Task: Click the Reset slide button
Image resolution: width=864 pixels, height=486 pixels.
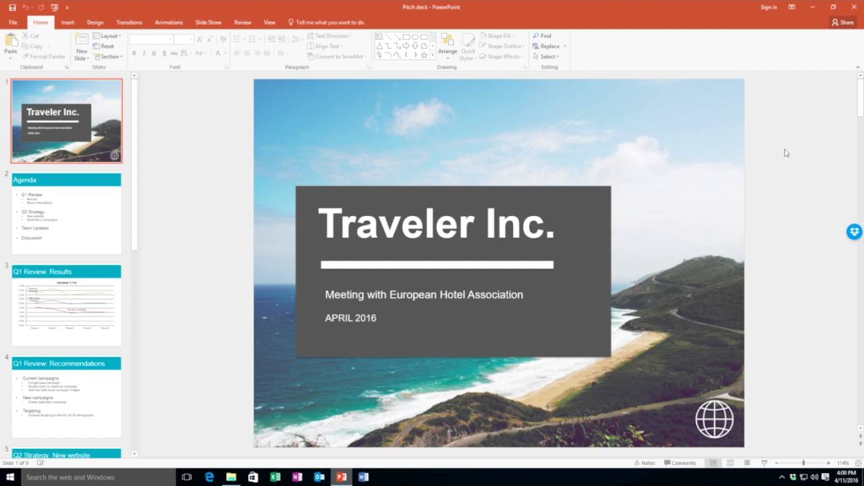Action: [x=103, y=47]
